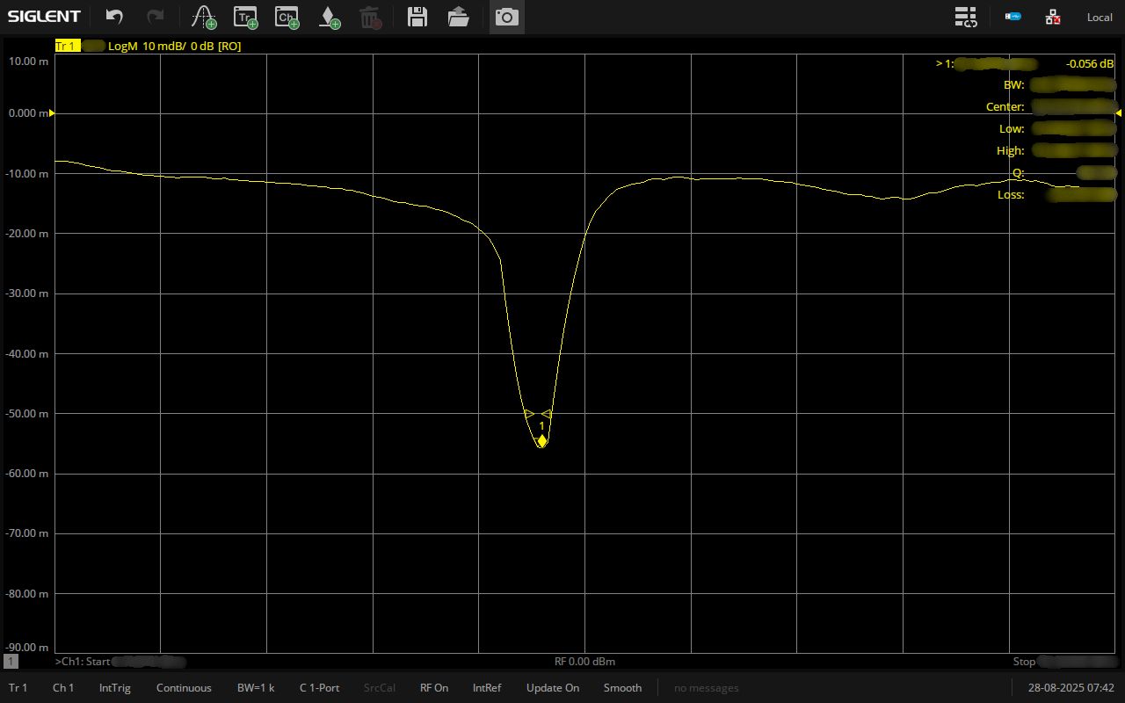Image resolution: width=1125 pixels, height=703 pixels.
Task: Select Tr 1 in the status bar
Action: (18, 688)
